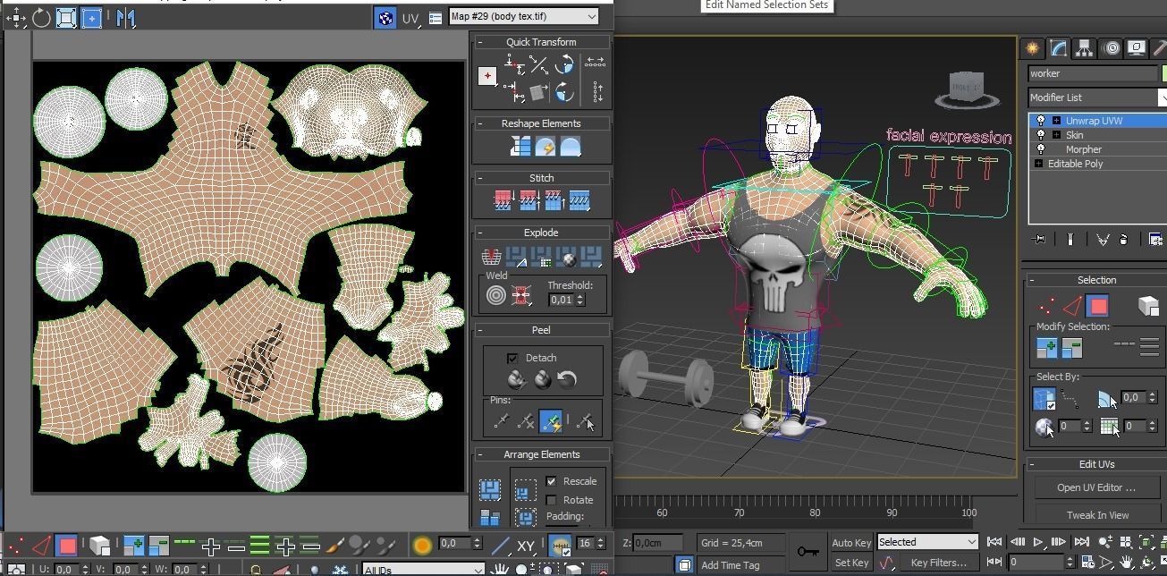Click the Pack Custom icon in Arrange Elements
The height and width of the screenshot is (576, 1167).
click(x=490, y=489)
